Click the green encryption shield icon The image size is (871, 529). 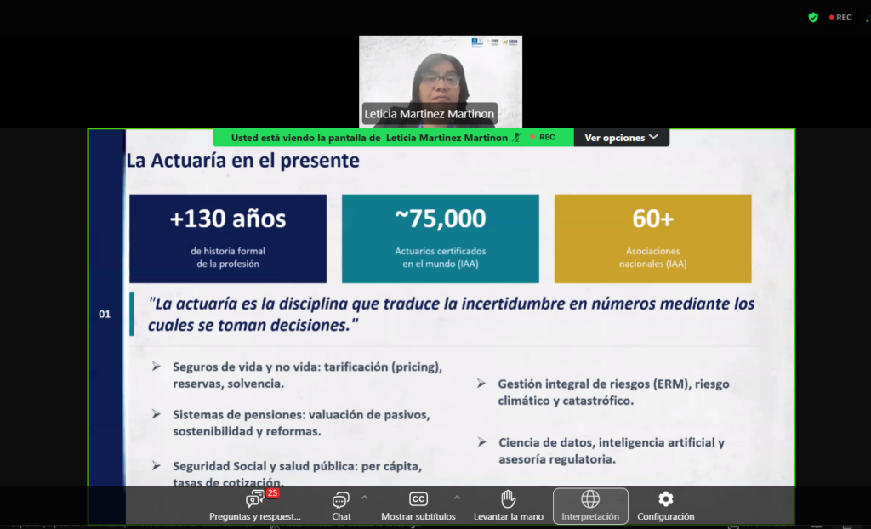click(813, 17)
